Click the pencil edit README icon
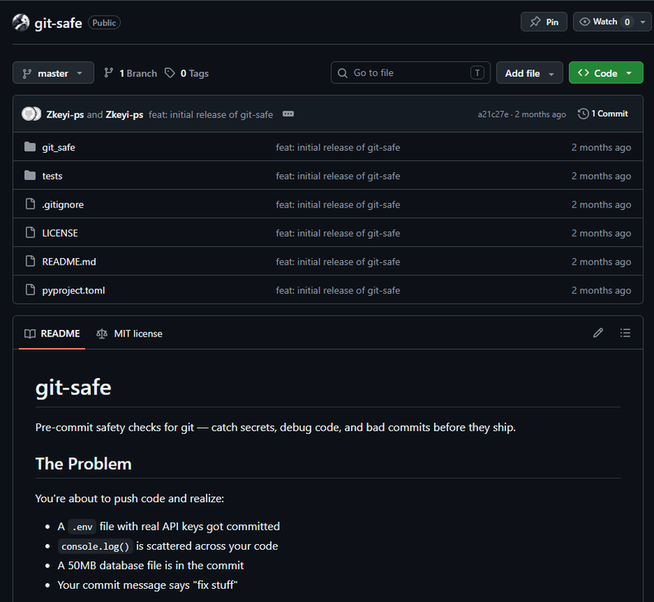 tap(598, 333)
